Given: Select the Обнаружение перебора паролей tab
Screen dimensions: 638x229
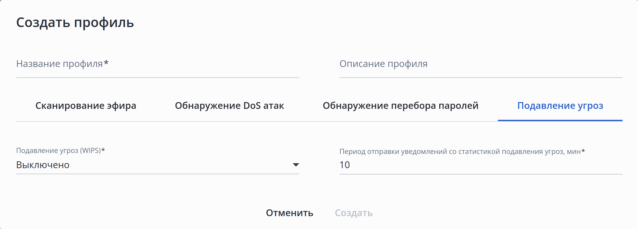Looking at the screenshot, I should click(x=400, y=106).
